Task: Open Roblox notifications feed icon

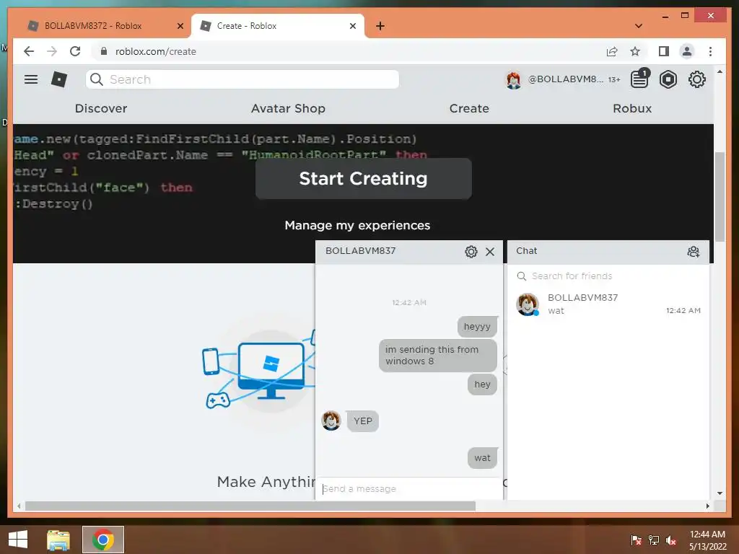Action: pos(640,79)
